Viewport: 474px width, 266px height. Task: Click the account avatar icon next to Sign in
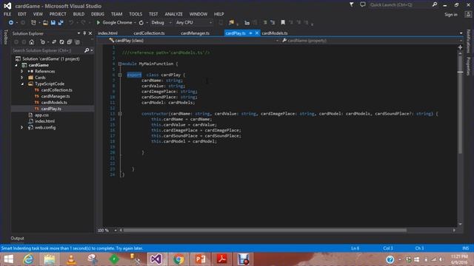click(468, 15)
